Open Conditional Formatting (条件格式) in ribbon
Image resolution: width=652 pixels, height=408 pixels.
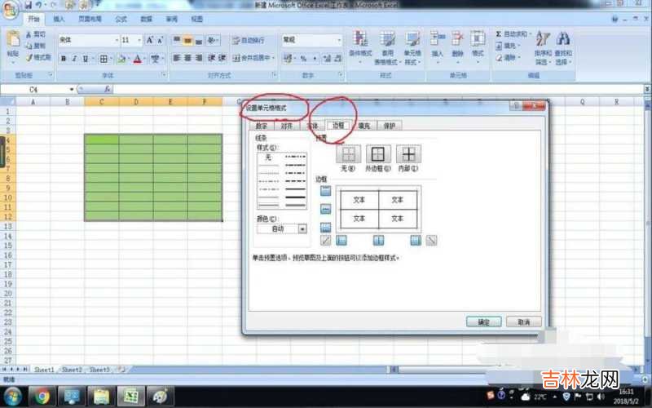point(360,42)
